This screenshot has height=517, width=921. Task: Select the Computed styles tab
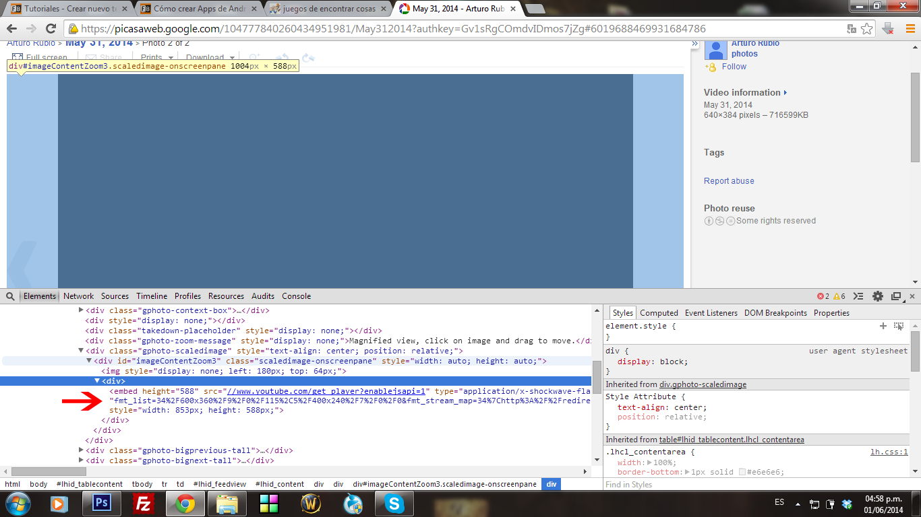pyautogui.click(x=659, y=313)
